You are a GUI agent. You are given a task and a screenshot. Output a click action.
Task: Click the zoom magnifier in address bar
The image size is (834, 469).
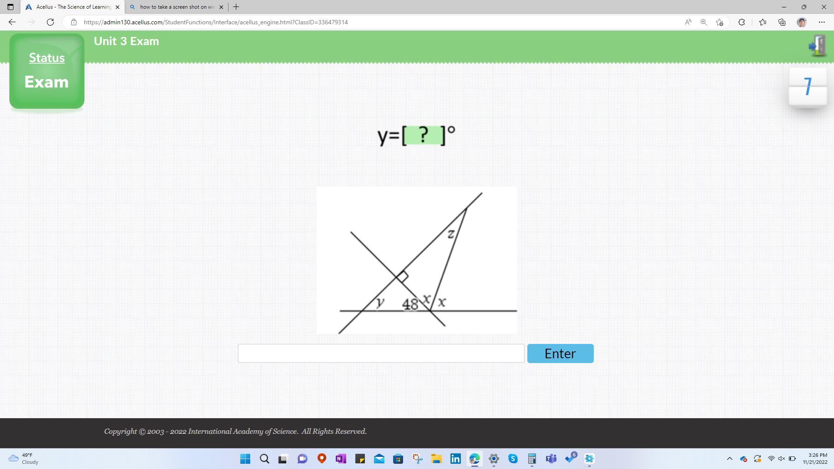pyautogui.click(x=704, y=22)
